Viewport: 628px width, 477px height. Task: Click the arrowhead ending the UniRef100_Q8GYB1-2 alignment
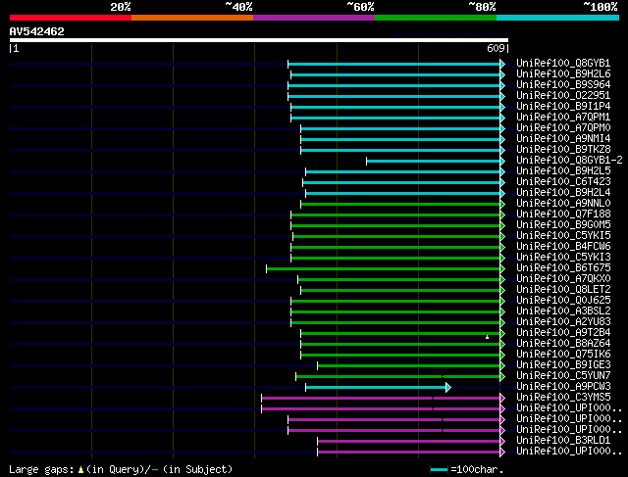[502, 161]
